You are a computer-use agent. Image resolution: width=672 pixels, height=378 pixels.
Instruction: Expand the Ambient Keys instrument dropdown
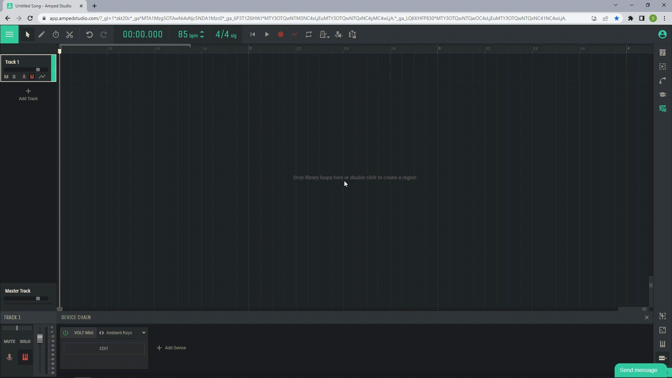(x=143, y=332)
